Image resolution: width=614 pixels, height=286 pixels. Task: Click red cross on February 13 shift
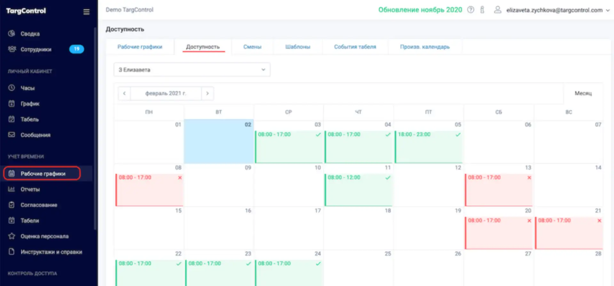529,177
